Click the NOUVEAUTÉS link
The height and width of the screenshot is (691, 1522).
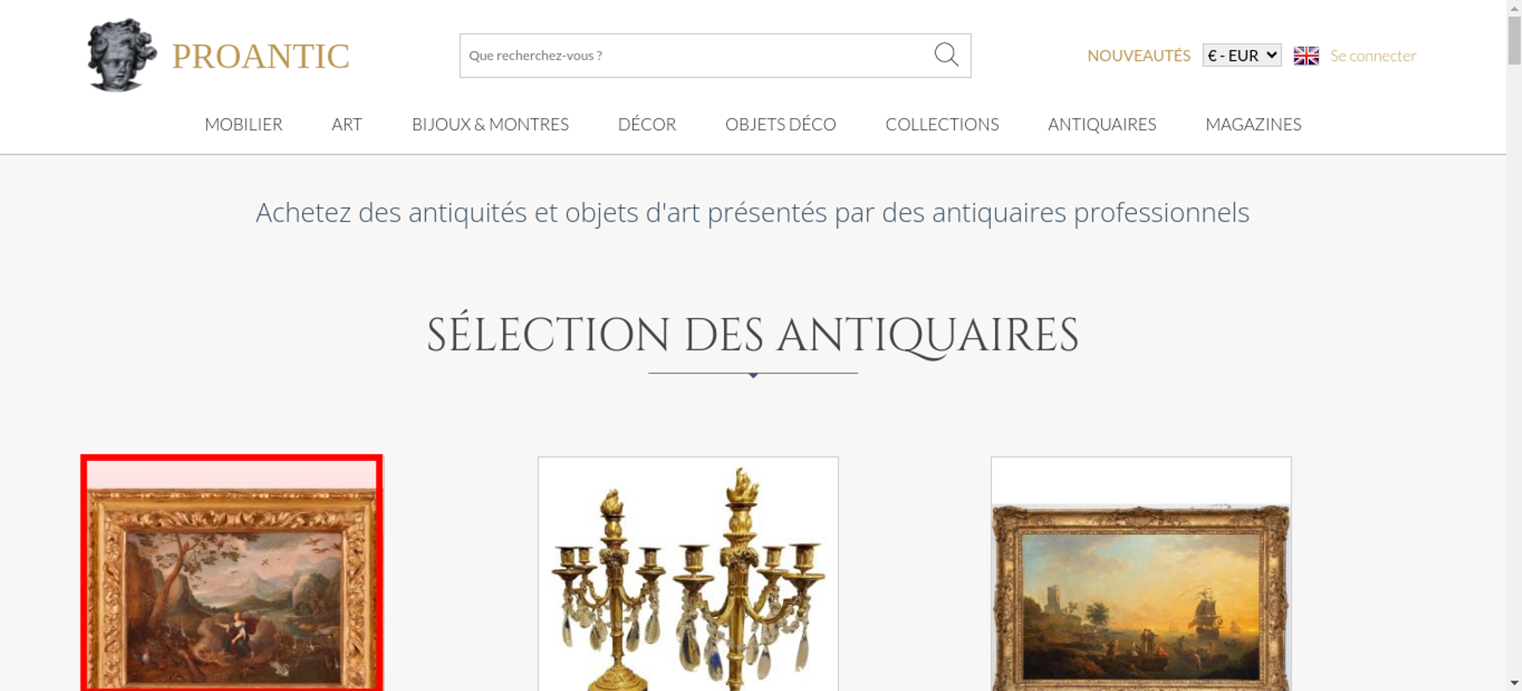point(1138,56)
